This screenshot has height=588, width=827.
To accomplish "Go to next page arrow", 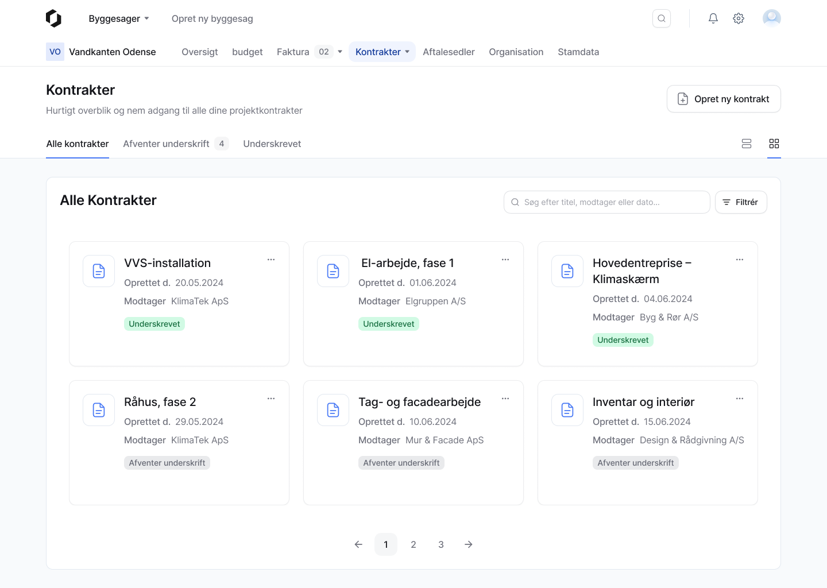I will 469,544.
